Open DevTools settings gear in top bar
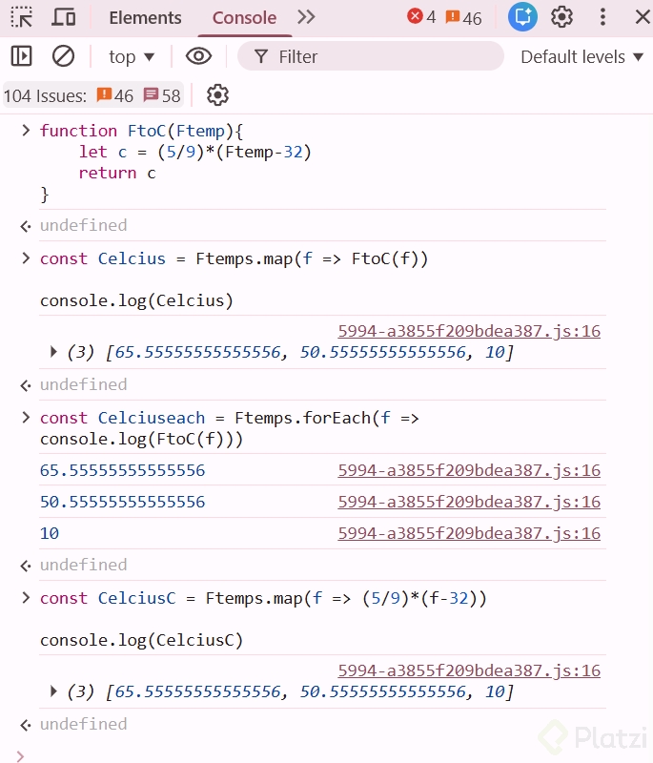 562,17
